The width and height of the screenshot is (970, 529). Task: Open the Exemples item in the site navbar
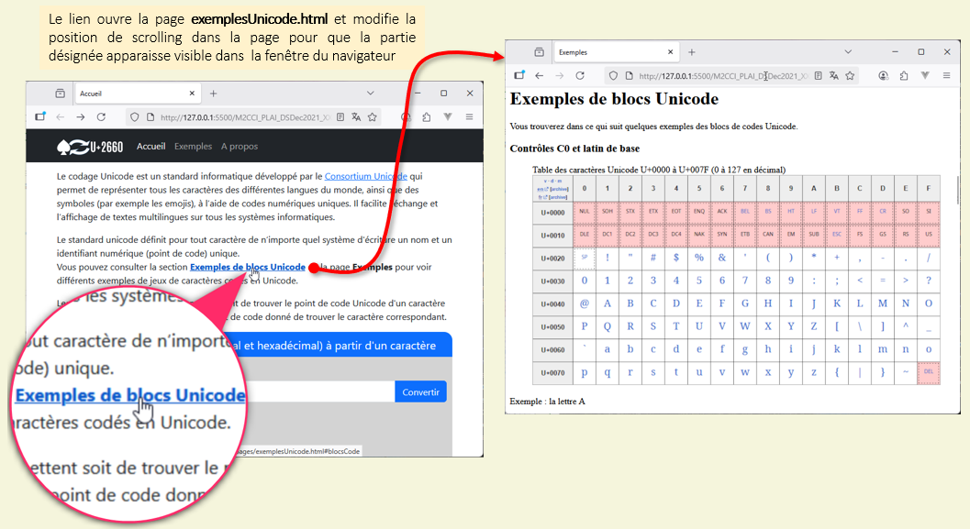193,147
